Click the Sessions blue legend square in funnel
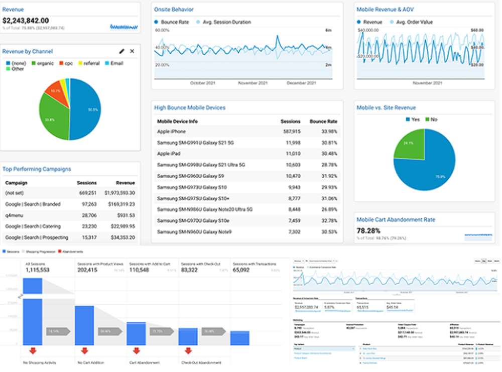This screenshot has height=372, width=502. 4,252
